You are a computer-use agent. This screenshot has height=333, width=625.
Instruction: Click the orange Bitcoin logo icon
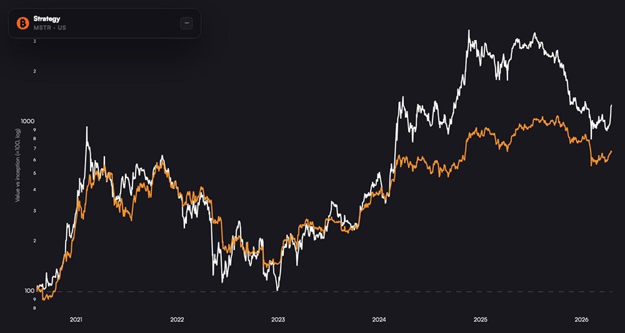pos(23,23)
